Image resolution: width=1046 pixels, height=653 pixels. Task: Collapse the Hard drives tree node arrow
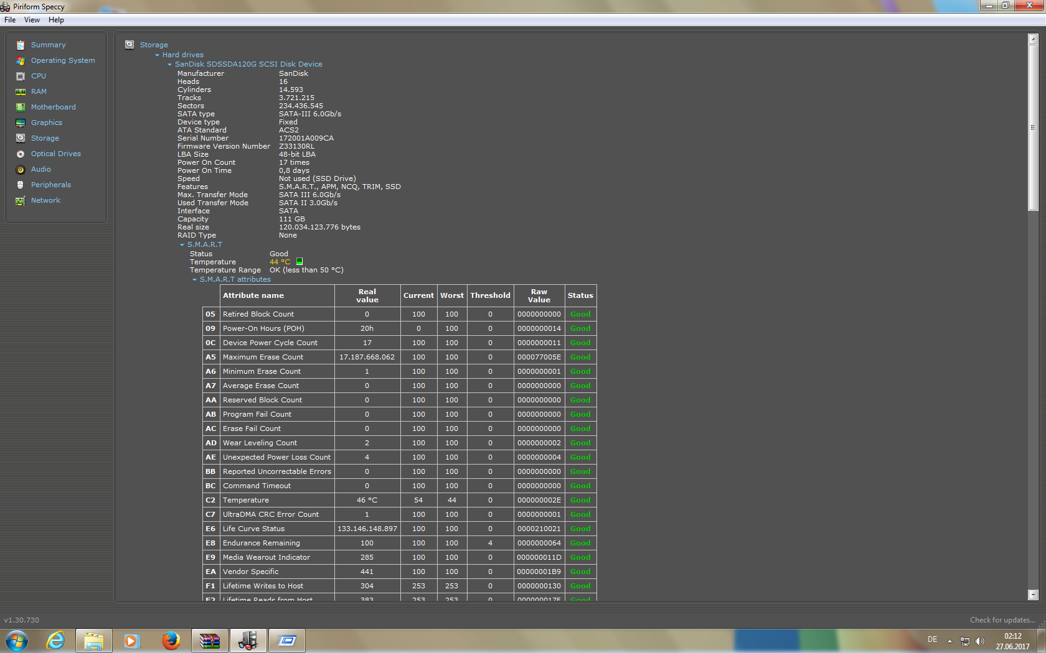(158, 55)
